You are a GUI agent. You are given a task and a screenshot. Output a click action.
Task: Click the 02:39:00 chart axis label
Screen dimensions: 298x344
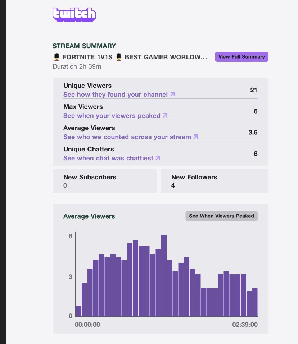[245, 325]
